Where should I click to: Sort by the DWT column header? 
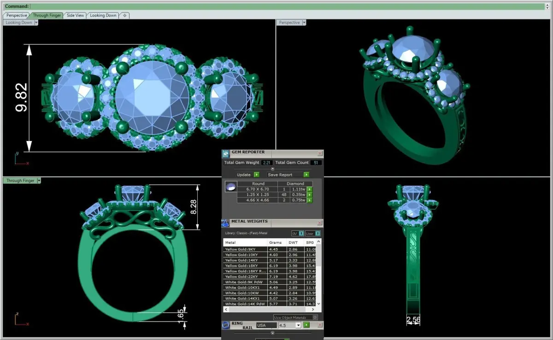coord(295,242)
